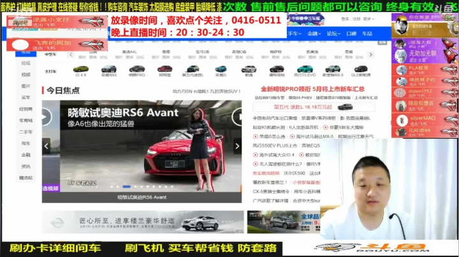Click the 逆袭小文仔 airplane gift banner
The height and width of the screenshot is (257, 459).
[x=57, y=22]
